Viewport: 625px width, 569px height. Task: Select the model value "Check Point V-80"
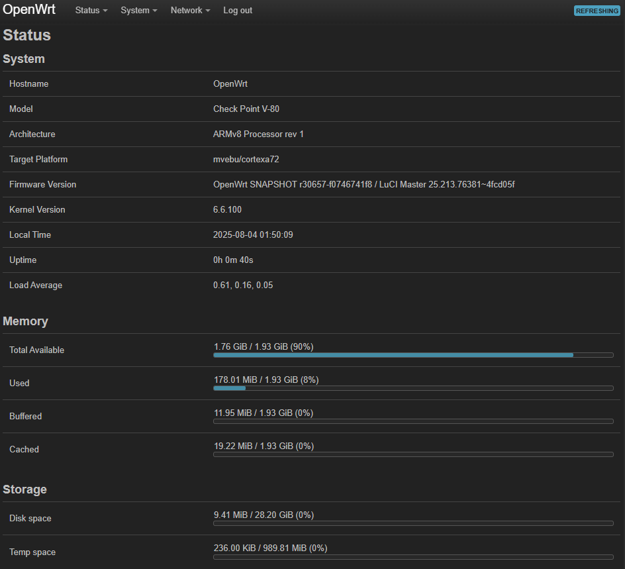coord(246,109)
